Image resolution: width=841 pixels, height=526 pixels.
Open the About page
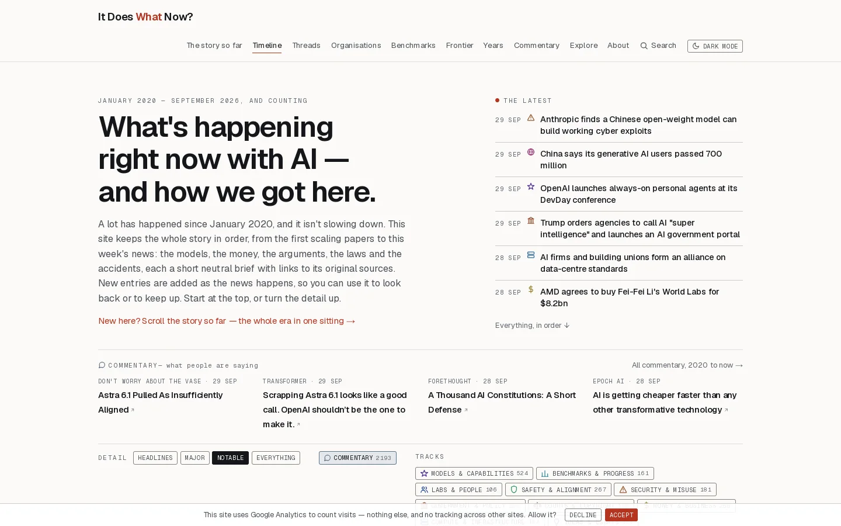pyautogui.click(x=618, y=46)
